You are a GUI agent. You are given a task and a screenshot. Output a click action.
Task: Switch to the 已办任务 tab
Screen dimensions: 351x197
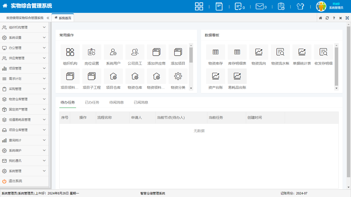point(92,102)
